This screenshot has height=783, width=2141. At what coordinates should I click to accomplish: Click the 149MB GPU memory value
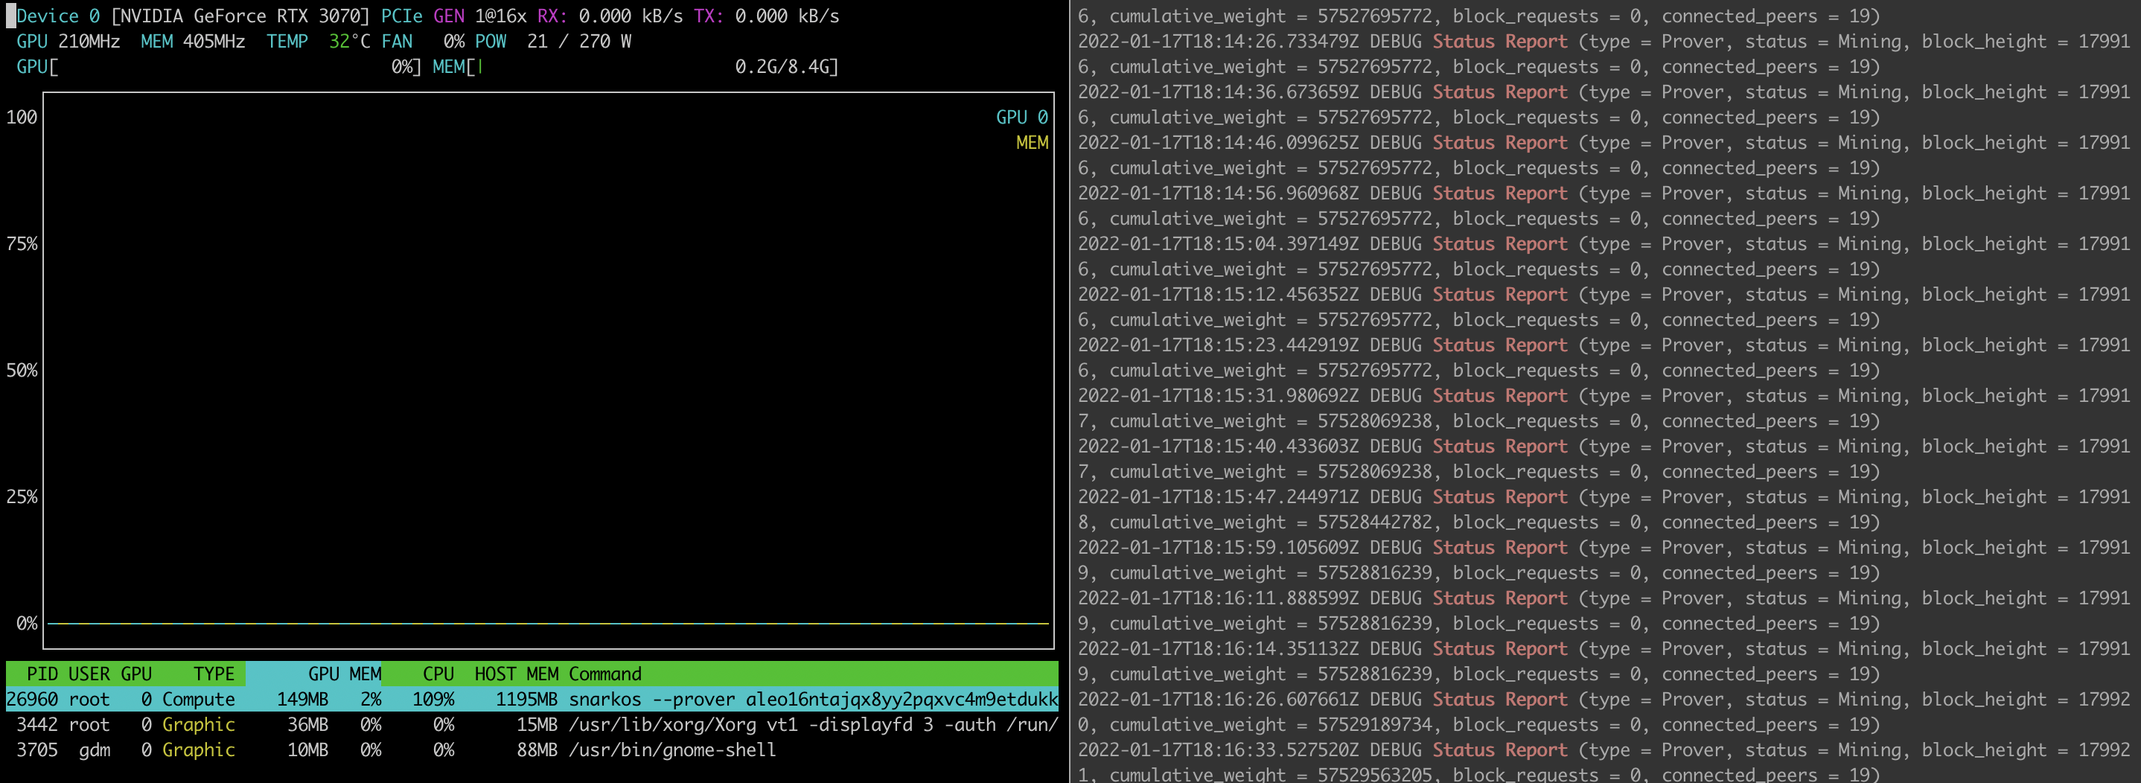(x=302, y=699)
